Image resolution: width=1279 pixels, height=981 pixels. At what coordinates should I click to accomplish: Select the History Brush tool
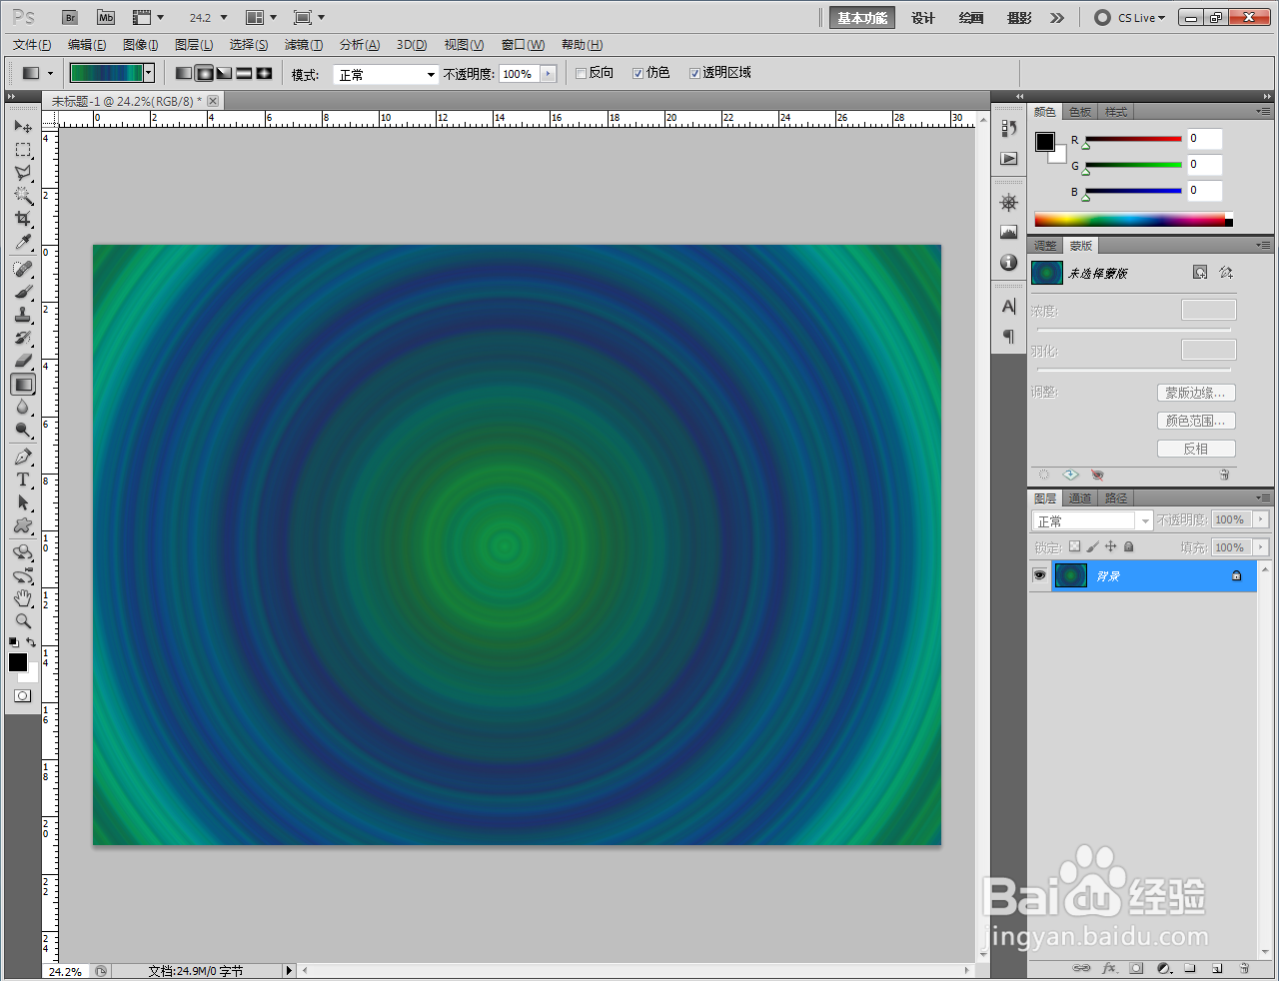tap(23, 339)
